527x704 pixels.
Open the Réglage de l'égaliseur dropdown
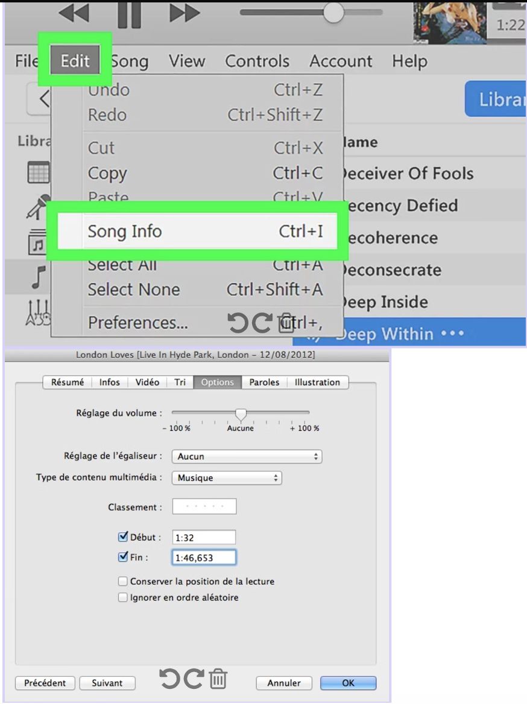(x=247, y=456)
